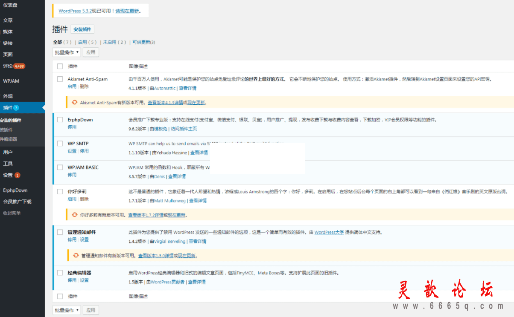
Task: Filter plugins by 可供更新 (3)
Action: click(x=144, y=42)
